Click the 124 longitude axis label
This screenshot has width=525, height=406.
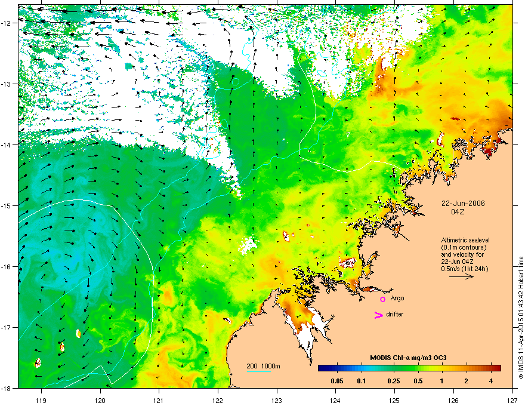pyautogui.click(x=335, y=400)
